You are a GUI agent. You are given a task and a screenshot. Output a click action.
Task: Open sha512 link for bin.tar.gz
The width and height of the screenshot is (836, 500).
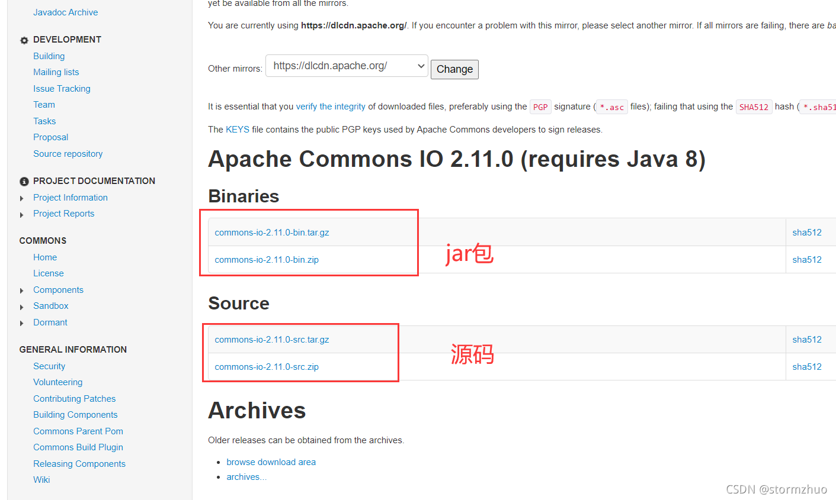pyautogui.click(x=807, y=233)
